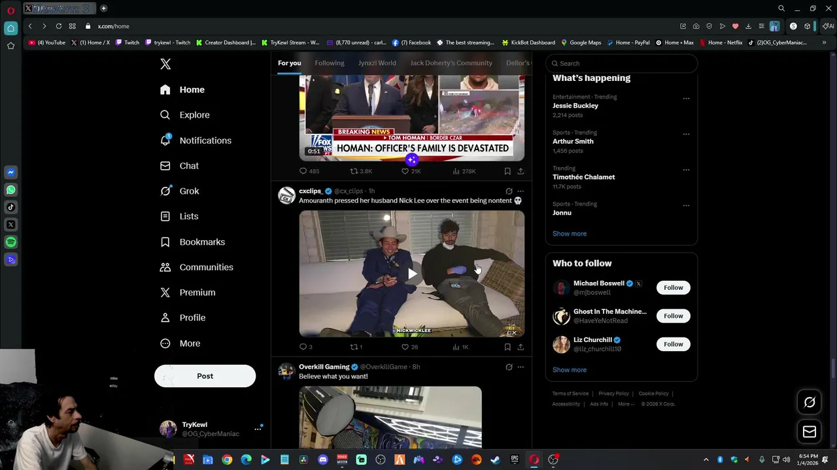Repost the cxclips post
Screen dimensions: 837x470
point(354,347)
